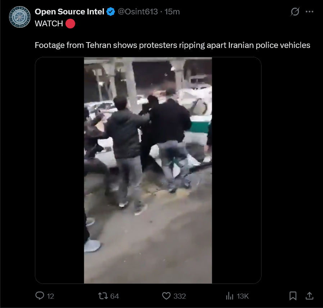This screenshot has width=323, height=308.
Task: Like the post with heart icon
Action: 166,296
